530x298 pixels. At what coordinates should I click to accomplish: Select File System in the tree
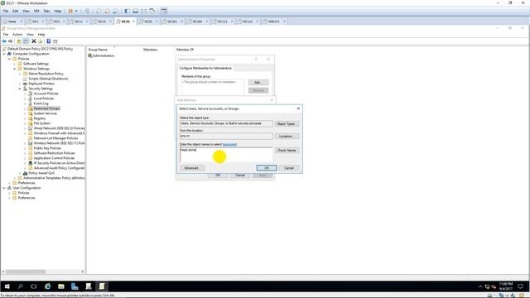click(x=42, y=123)
